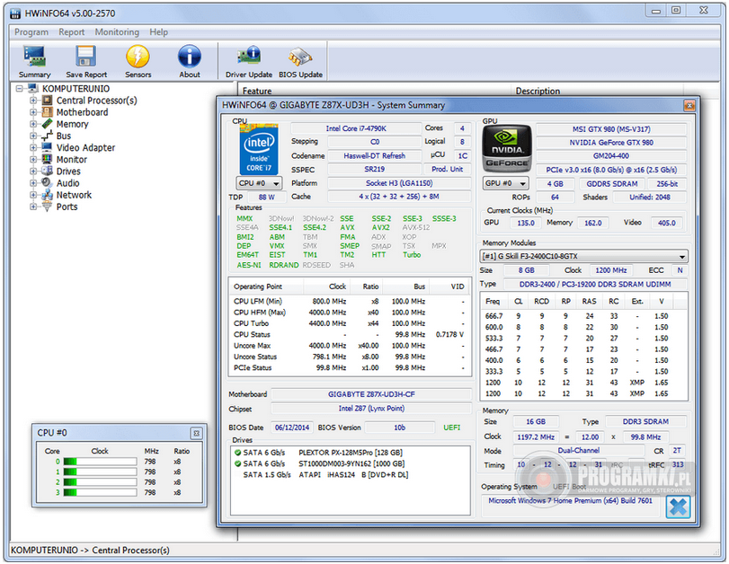Select the KOMPUTERUNIO computer icon

pyautogui.click(x=32, y=88)
